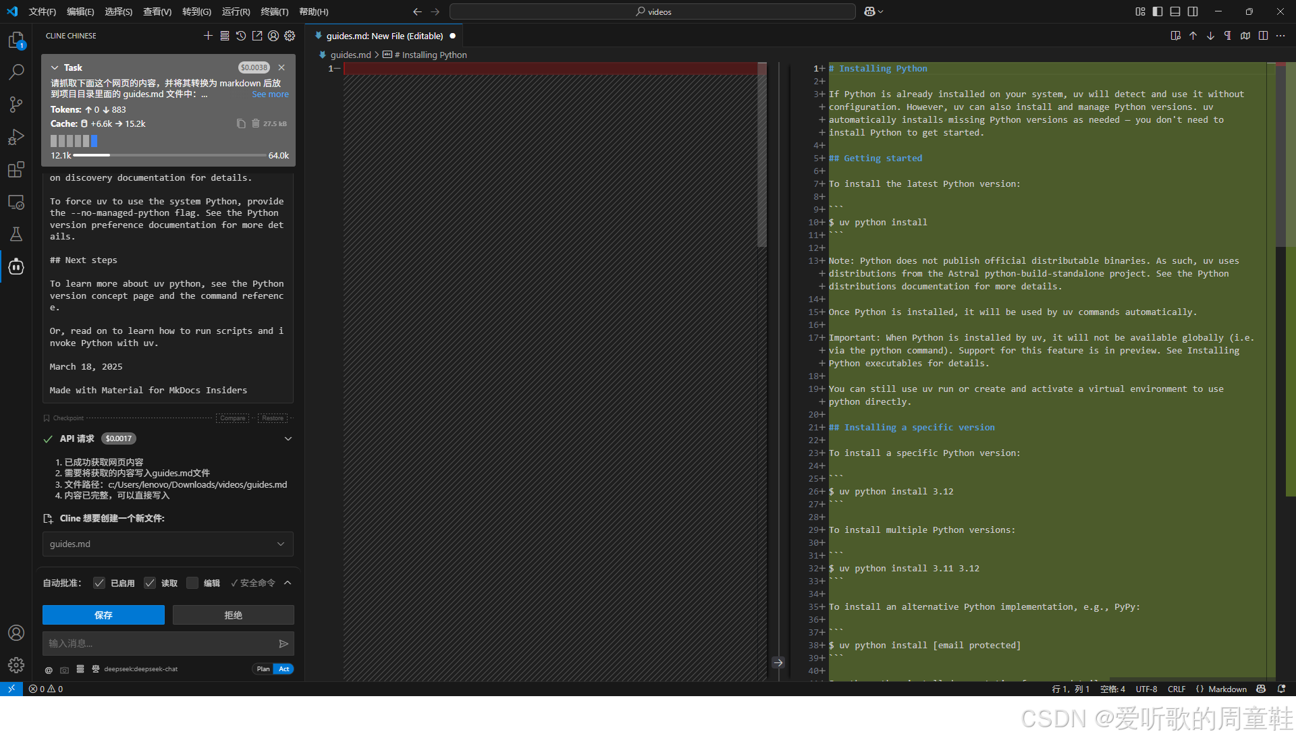
Task: Open the Extensions view
Action: (16, 169)
